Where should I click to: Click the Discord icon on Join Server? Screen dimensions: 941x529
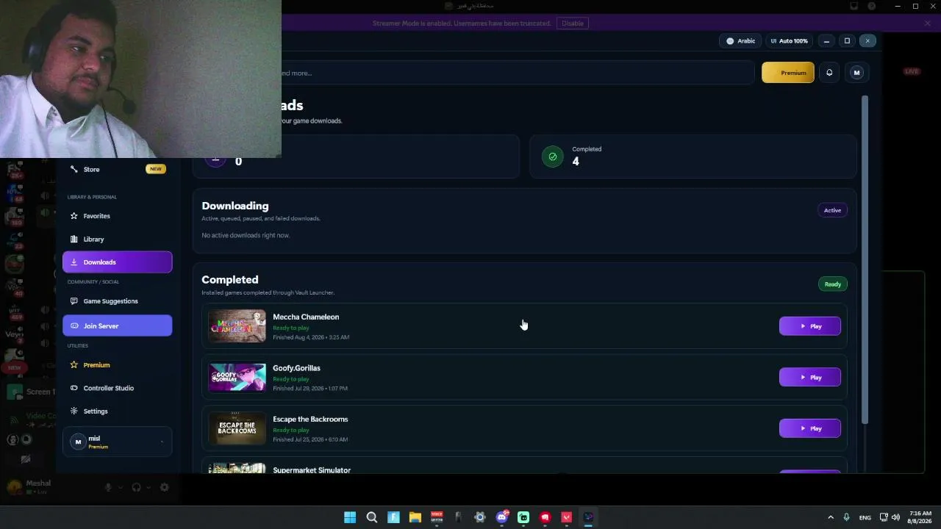pos(74,325)
